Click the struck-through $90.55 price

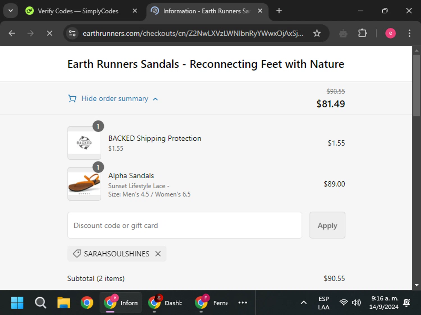click(336, 91)
